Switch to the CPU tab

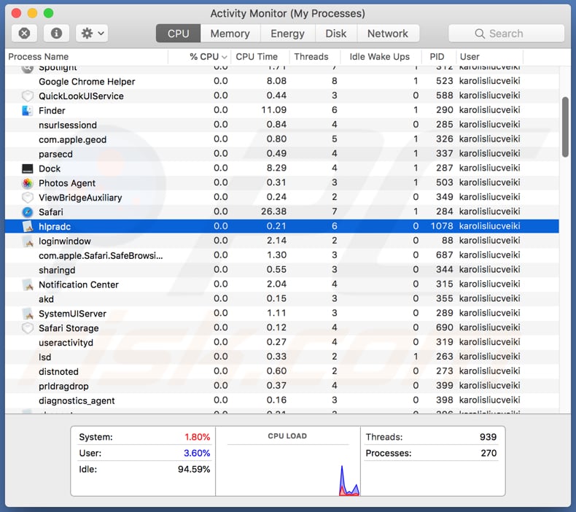pyautogui.click(x=178, y=34)
